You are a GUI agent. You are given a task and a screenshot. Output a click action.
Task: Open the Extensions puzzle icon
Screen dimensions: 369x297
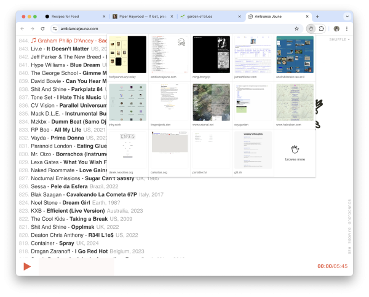click(322, 28)
